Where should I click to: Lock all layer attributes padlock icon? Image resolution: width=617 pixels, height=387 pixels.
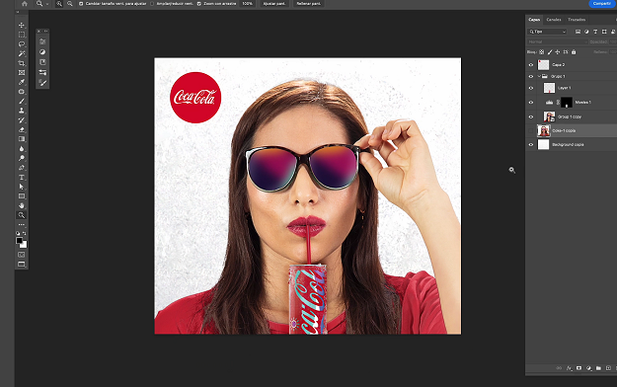[x=574, y=52]
